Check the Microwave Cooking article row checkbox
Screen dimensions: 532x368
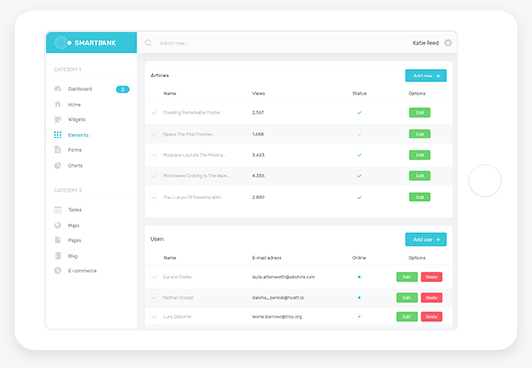coord(154,176)
